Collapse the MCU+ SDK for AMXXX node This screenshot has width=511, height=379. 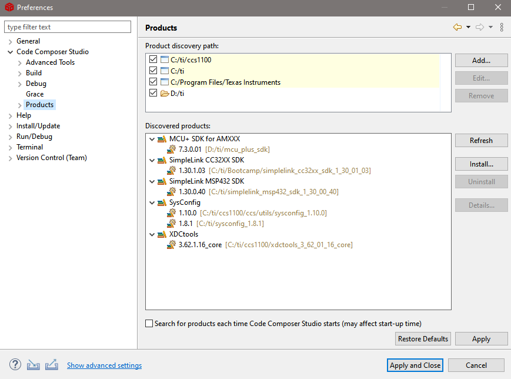[152, 139]
